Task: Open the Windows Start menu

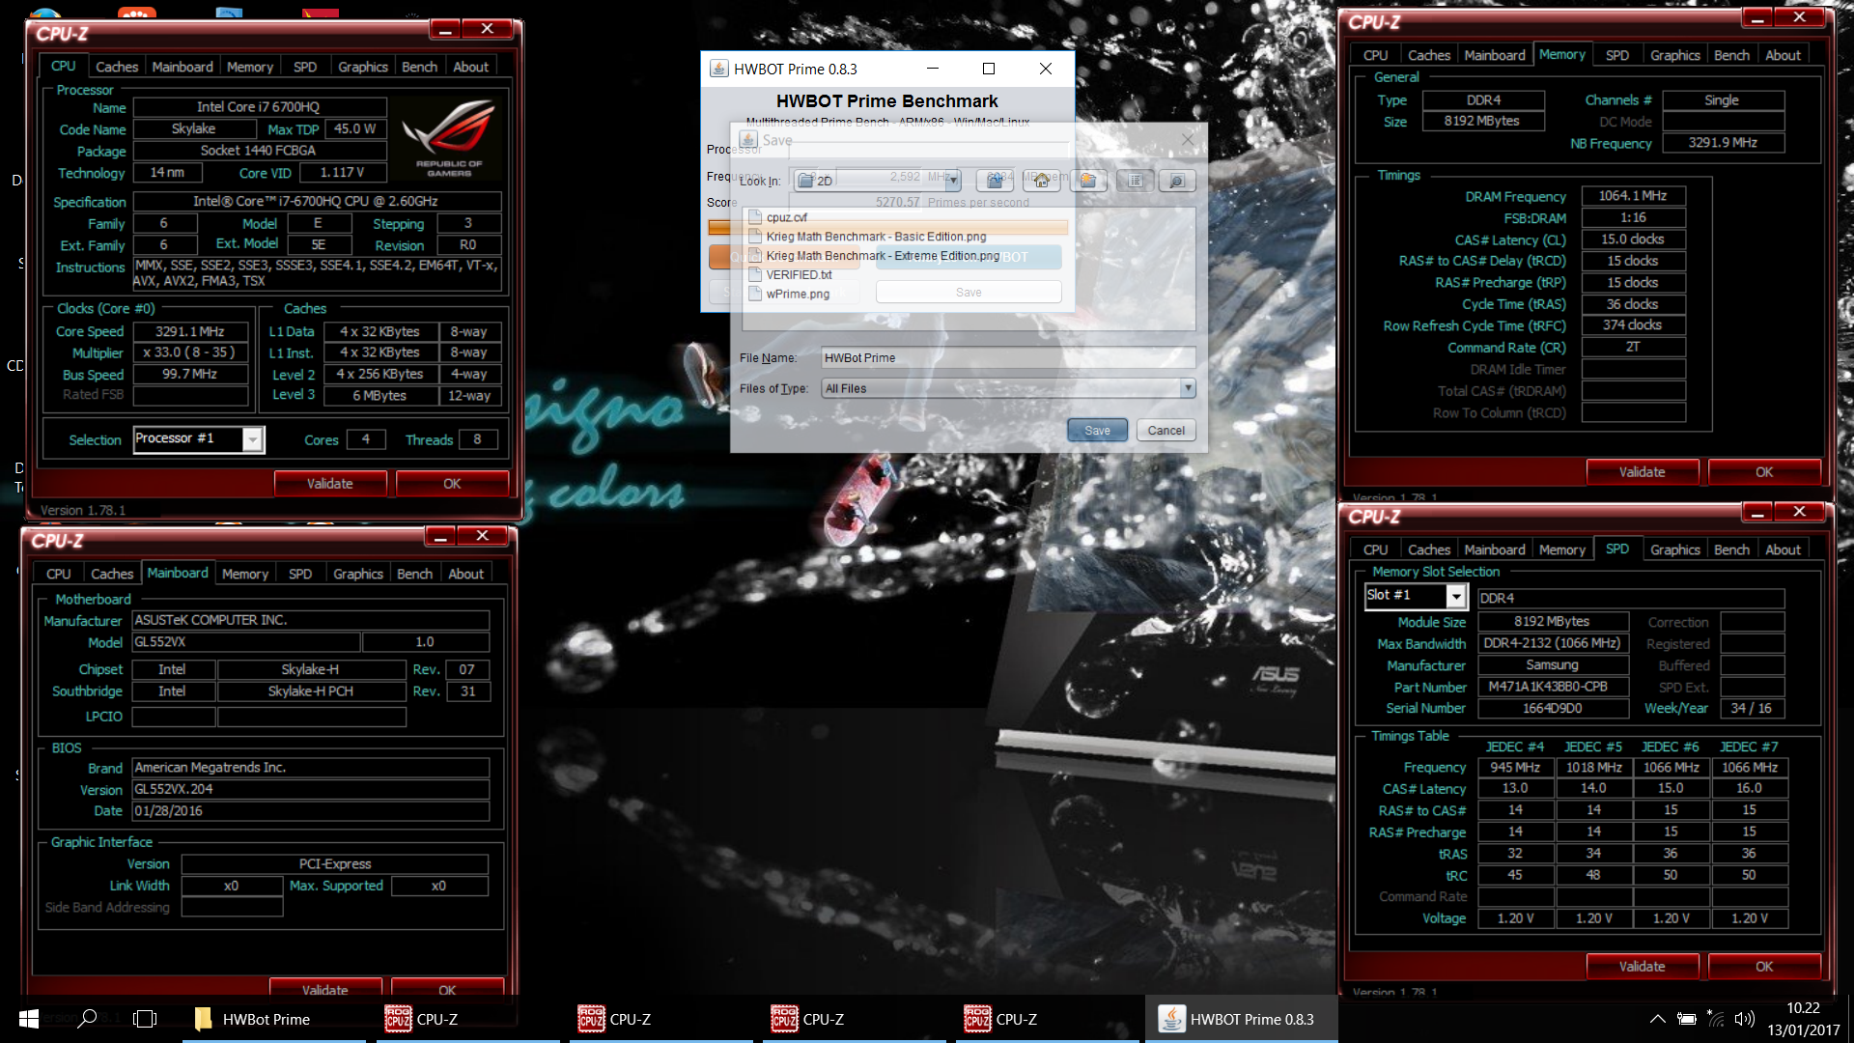Action: point(28,1019)
